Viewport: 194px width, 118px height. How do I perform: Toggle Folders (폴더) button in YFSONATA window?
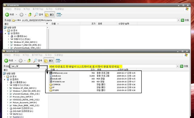(x=49, y=15)
